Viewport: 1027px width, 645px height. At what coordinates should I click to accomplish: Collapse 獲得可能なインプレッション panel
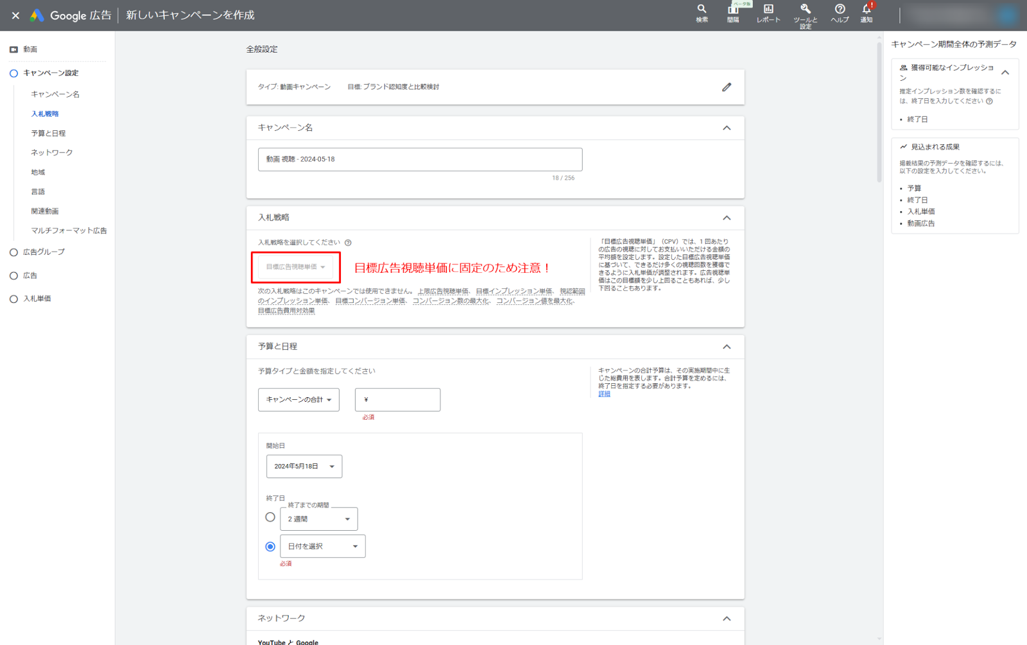[x=1005, y=73]
